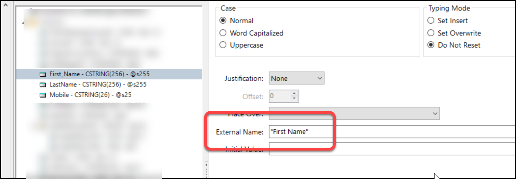
Task: Select Do Not Reset typing mode
Action: (431, 45)
